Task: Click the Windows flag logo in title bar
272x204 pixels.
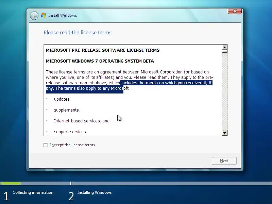Action: 44,15
